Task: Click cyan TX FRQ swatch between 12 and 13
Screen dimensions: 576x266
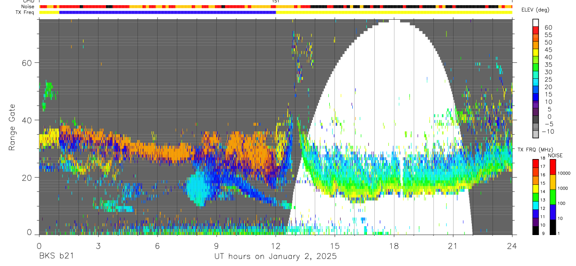Action: pyautogui.click(x=536, y=205)
